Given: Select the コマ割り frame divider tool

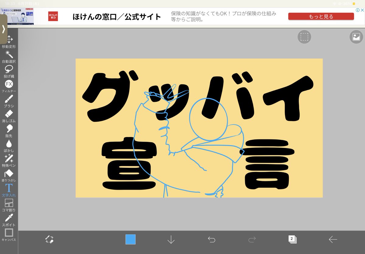Looking at the screenshot, I should point(9,206).
